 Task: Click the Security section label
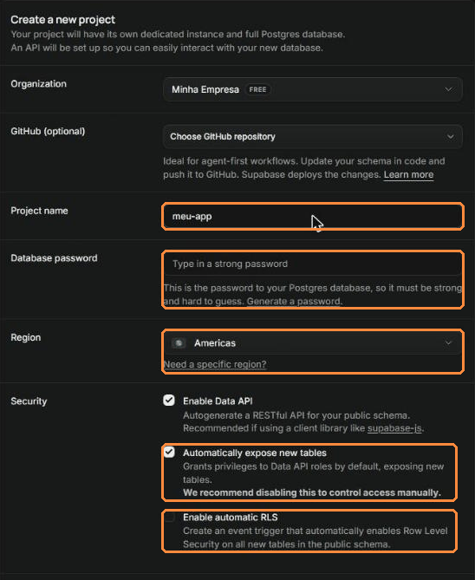[x=29, y=401]
